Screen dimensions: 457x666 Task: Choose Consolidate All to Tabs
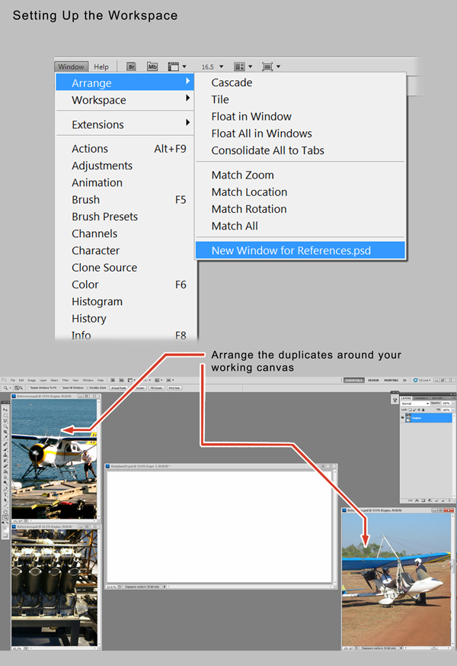point(267,150)
